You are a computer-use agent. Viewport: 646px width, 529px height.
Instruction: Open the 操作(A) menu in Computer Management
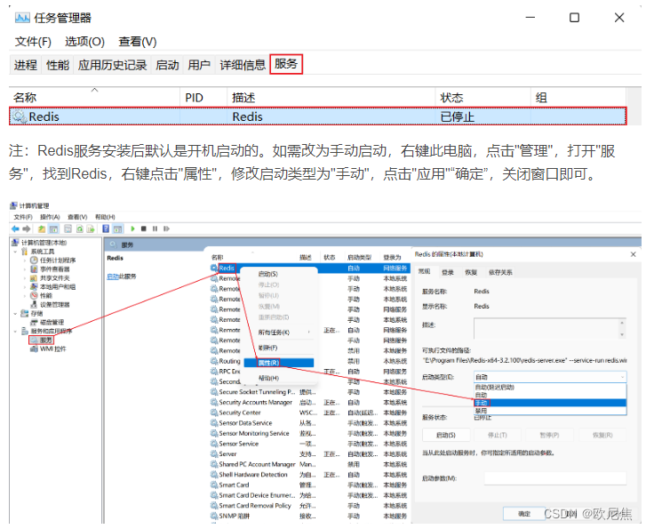(x=50, y=217)
